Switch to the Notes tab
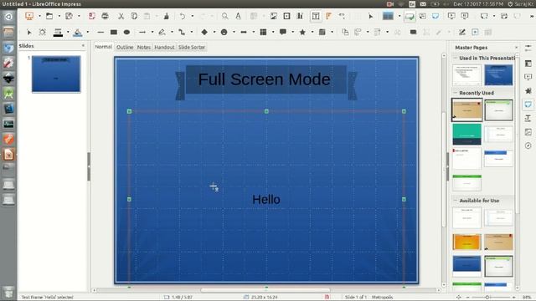536x301 pixels. pyautogui.click(x=143, y=47)
